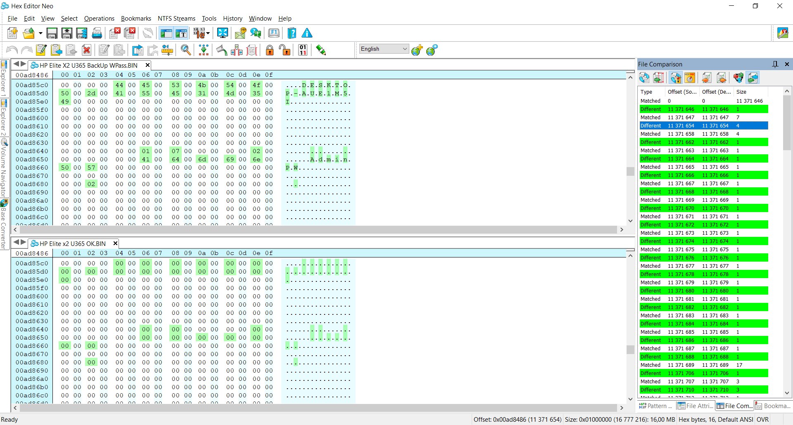Image resolution: width=793 pixels, height=425 pixels.
Task: Click the blue help book icon
Action: (292, 33)
